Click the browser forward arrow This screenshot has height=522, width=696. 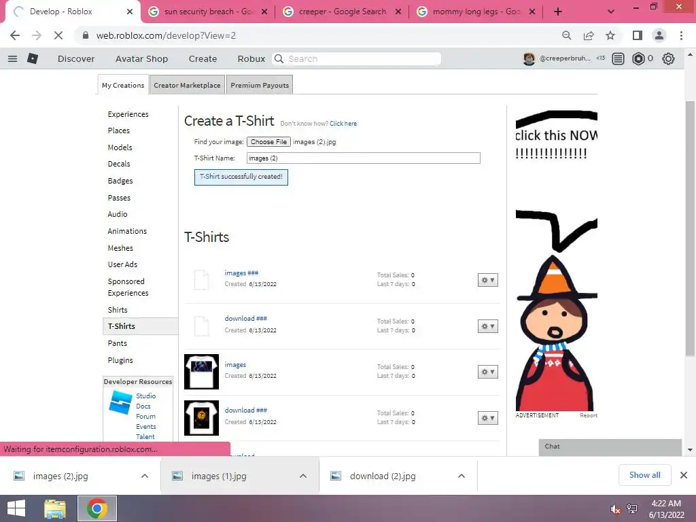pyautogui.click(x=37, y=35)
